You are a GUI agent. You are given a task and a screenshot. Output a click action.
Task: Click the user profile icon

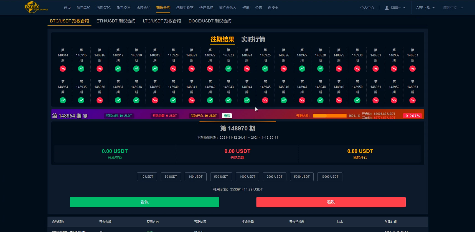[387, 8]
